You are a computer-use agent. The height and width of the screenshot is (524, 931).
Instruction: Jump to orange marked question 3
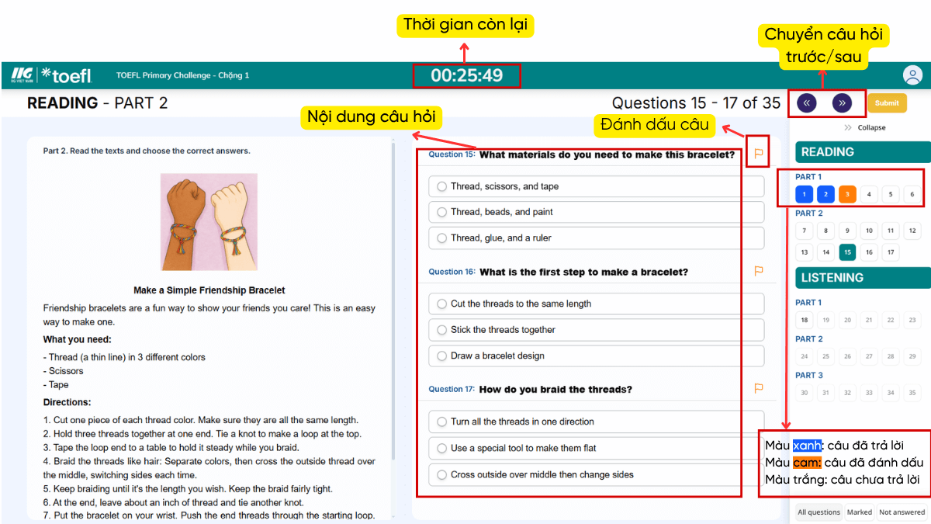tap(847, 194)
